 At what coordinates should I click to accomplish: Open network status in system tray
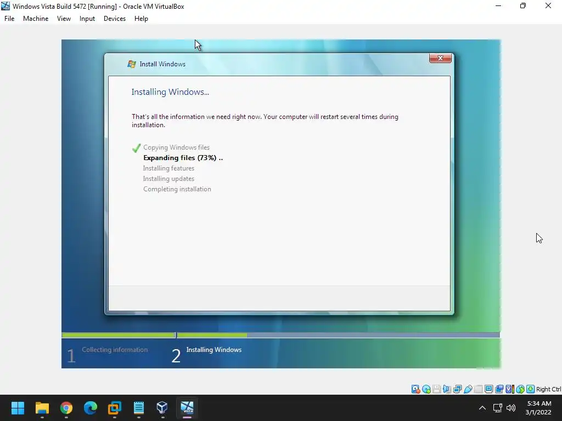click(497, 408)
